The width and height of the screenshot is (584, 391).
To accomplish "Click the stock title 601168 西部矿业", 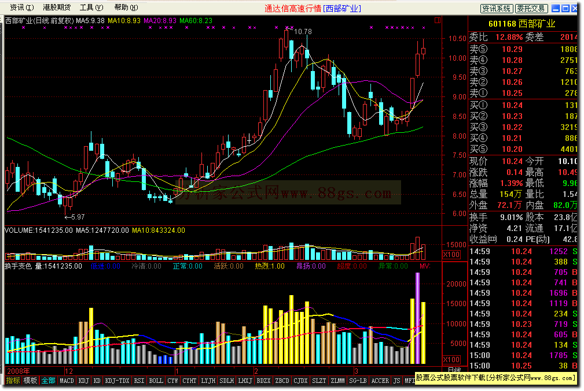I will pos(521,24).
